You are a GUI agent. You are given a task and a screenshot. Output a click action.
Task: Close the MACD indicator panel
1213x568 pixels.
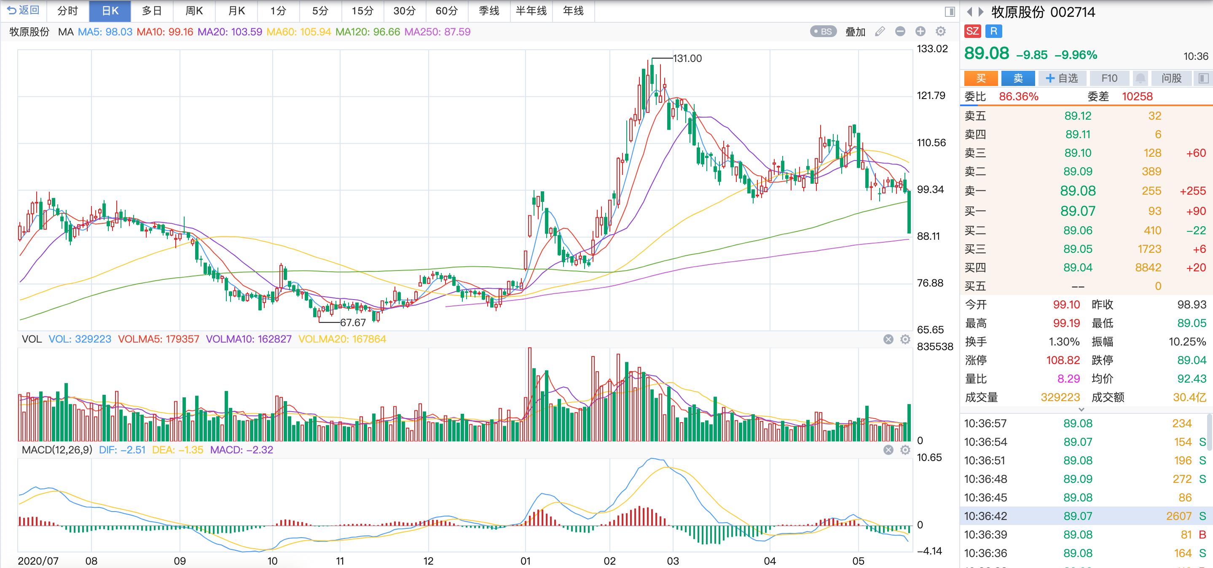coord(888,450)
